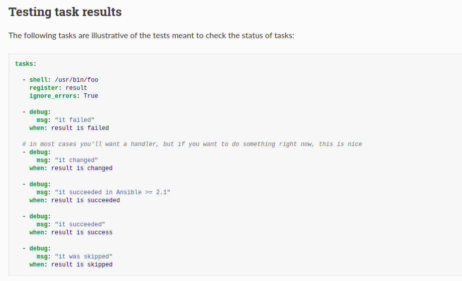Click the italic handler comment line
The height and width of the screenshot is (281, 462).
pos(192,144)
